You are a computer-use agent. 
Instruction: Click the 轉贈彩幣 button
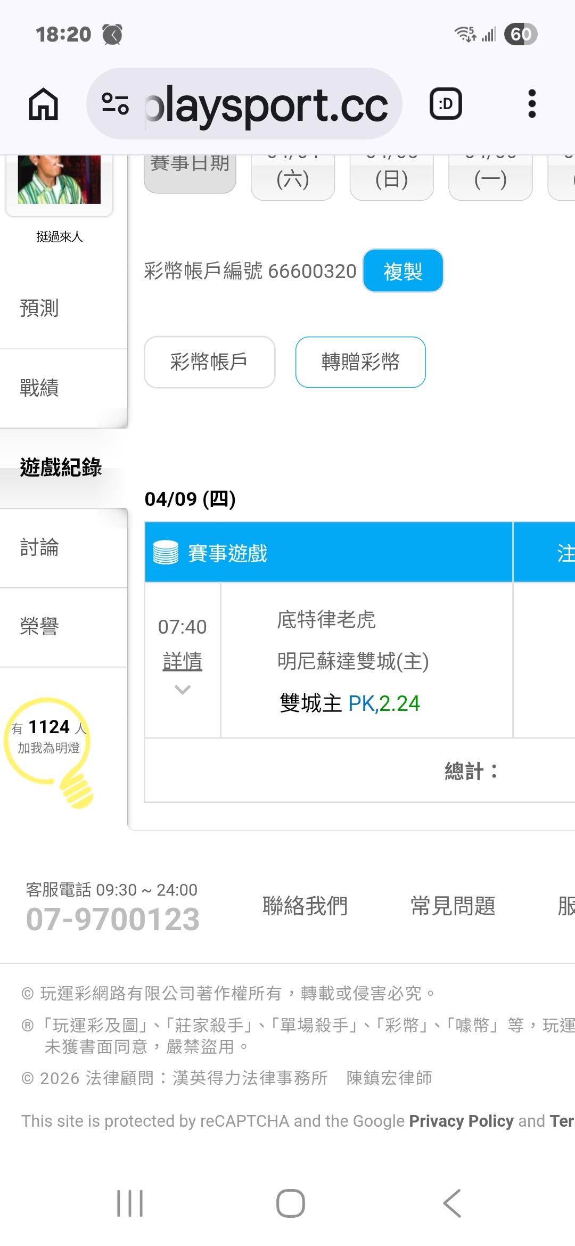[x=360, y=362]
